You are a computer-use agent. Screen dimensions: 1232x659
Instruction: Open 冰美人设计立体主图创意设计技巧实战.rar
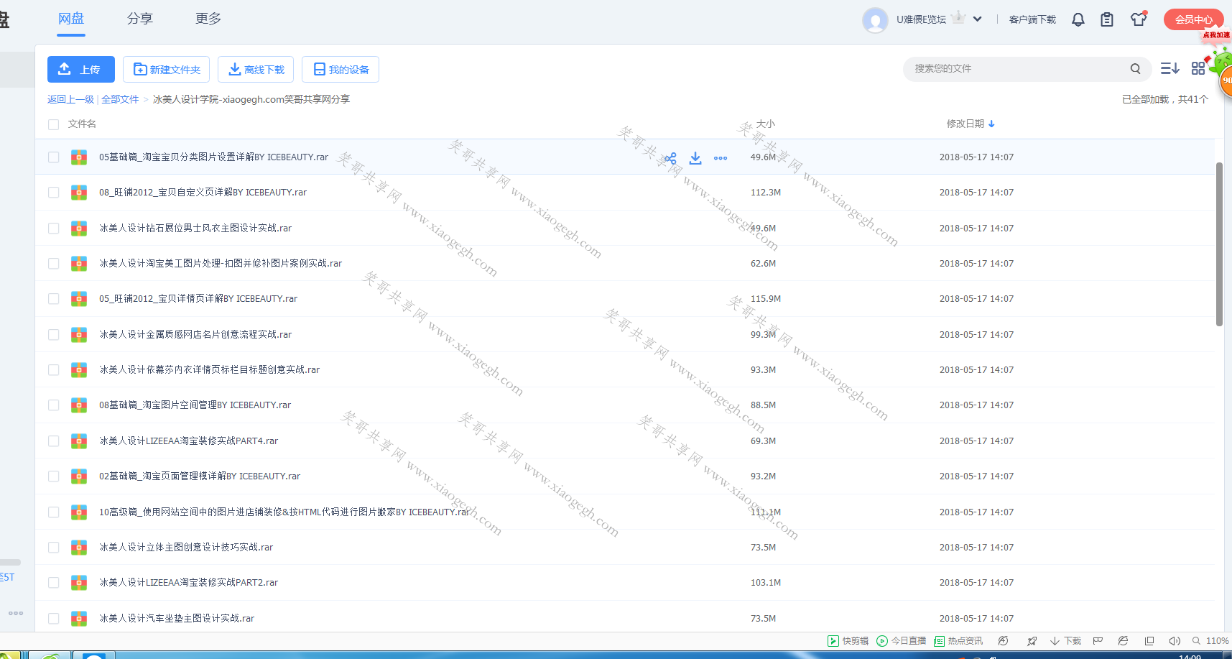186,548
